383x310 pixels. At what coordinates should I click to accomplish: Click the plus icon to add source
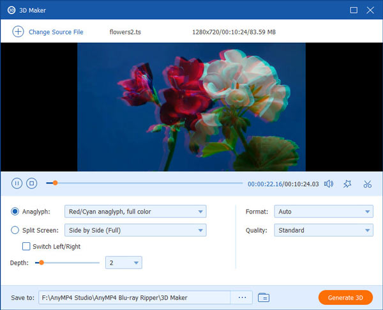click(x=18, y=32)
